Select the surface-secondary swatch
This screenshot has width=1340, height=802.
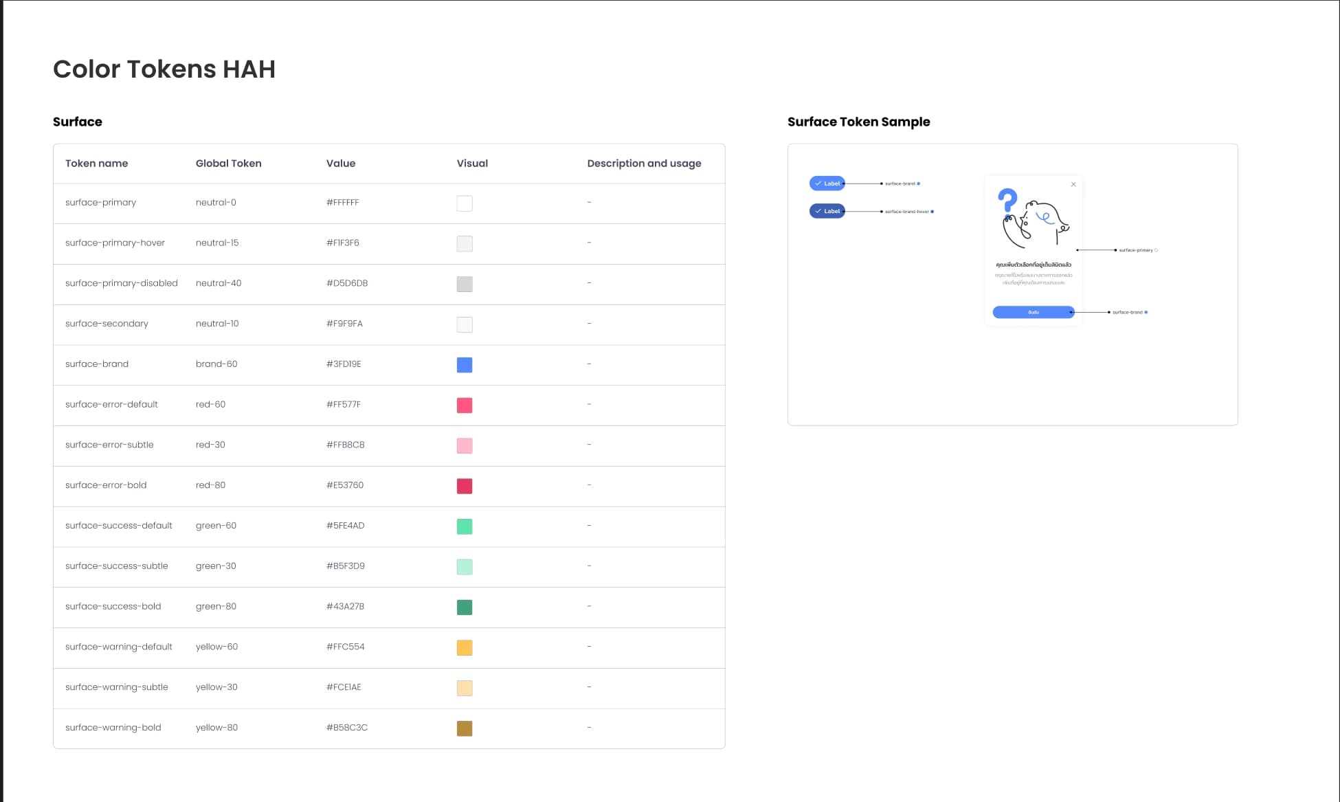click(465, 324)
